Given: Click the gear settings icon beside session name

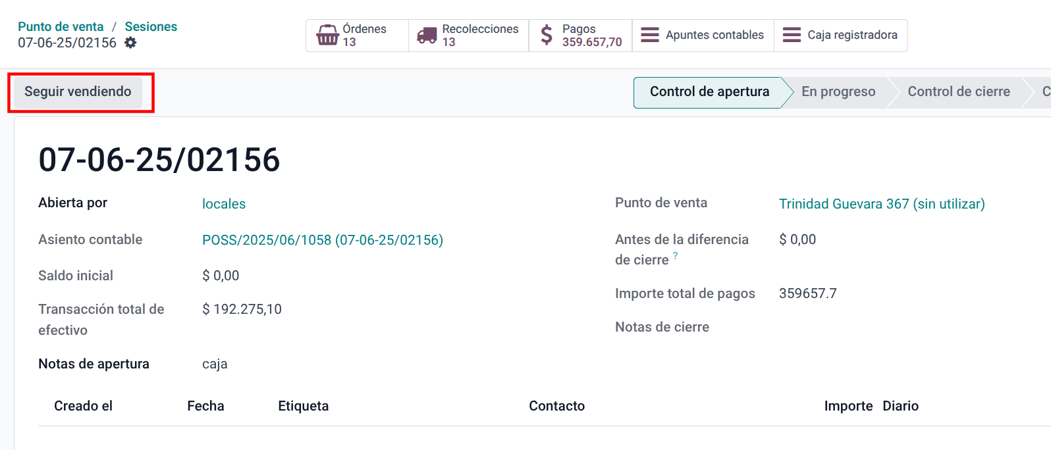Looking at the screenshot, I should point(130,43).
